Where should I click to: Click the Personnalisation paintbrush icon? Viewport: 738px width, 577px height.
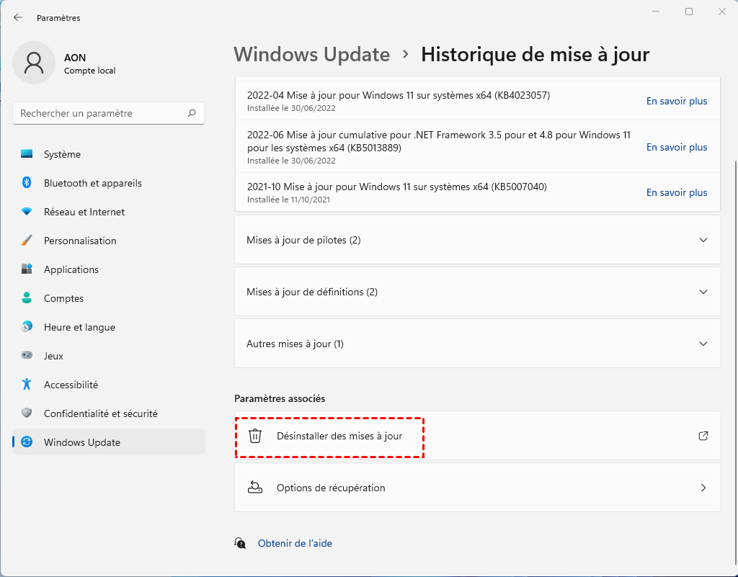click(x=27, y=241)
